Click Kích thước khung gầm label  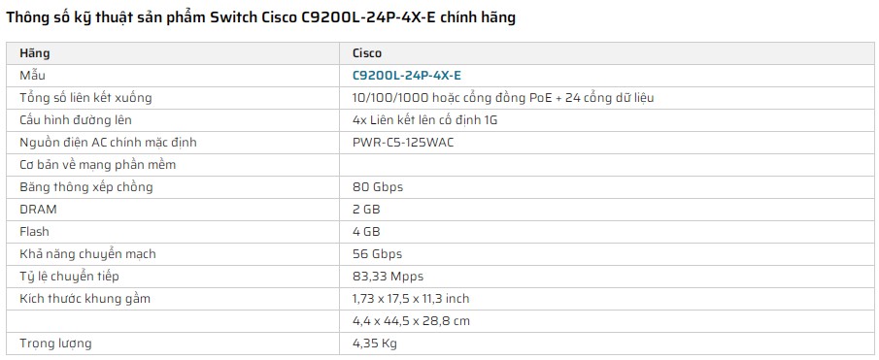85,299
